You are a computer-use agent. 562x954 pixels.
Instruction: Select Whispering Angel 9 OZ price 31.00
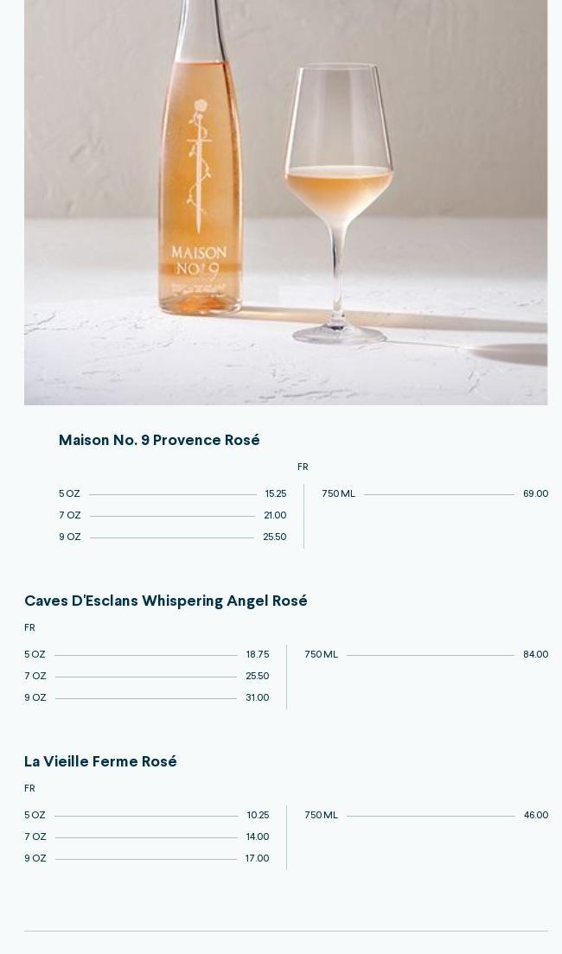[147, 698]
